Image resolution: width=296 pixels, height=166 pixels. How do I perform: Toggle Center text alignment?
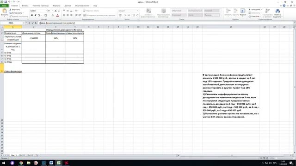(x=68, y=15)
